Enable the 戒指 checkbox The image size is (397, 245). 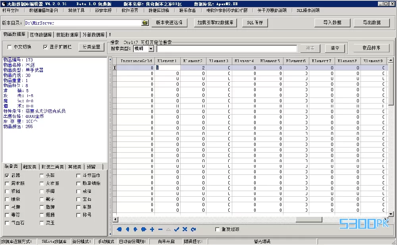78,191
